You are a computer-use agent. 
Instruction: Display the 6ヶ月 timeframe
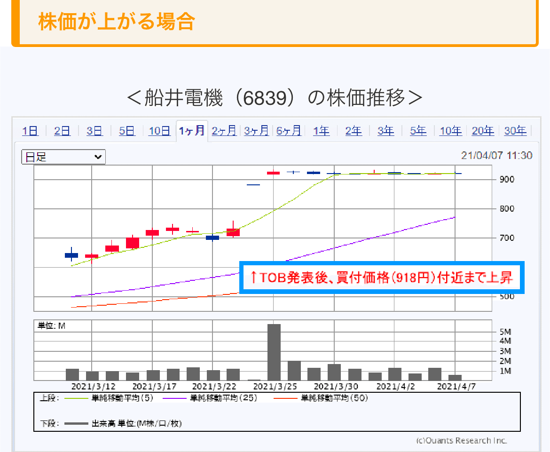289,131
